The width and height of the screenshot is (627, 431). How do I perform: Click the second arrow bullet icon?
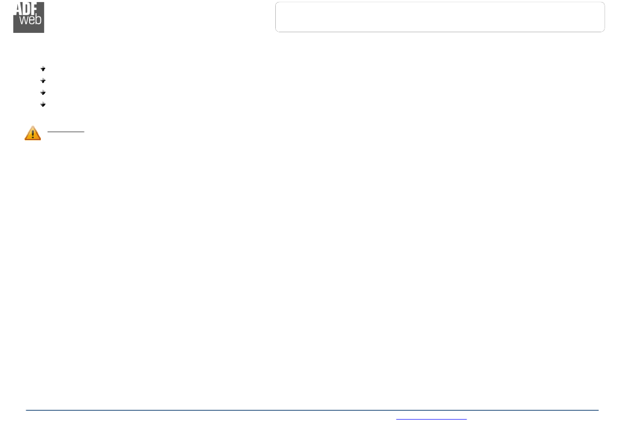click(43, 80)
